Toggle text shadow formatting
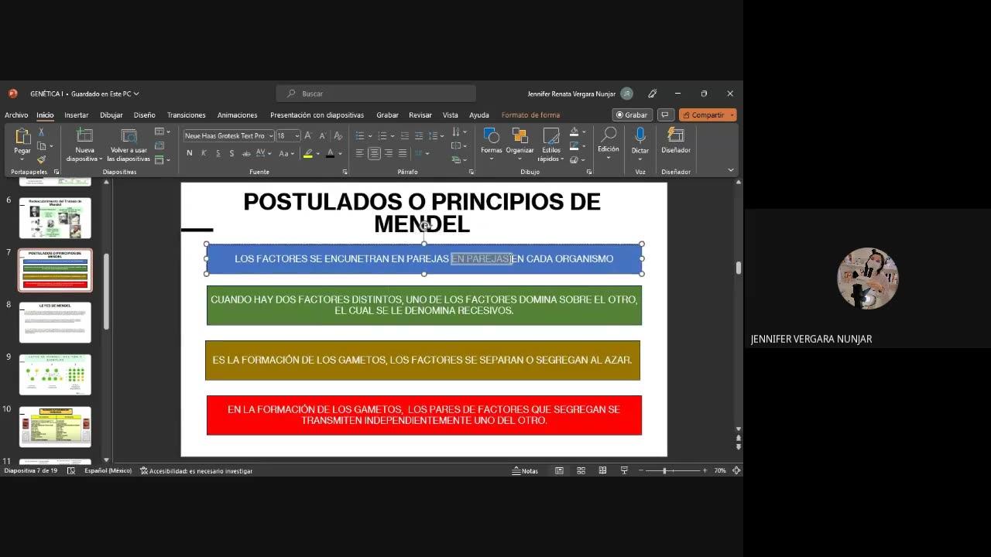 [231, 153]
